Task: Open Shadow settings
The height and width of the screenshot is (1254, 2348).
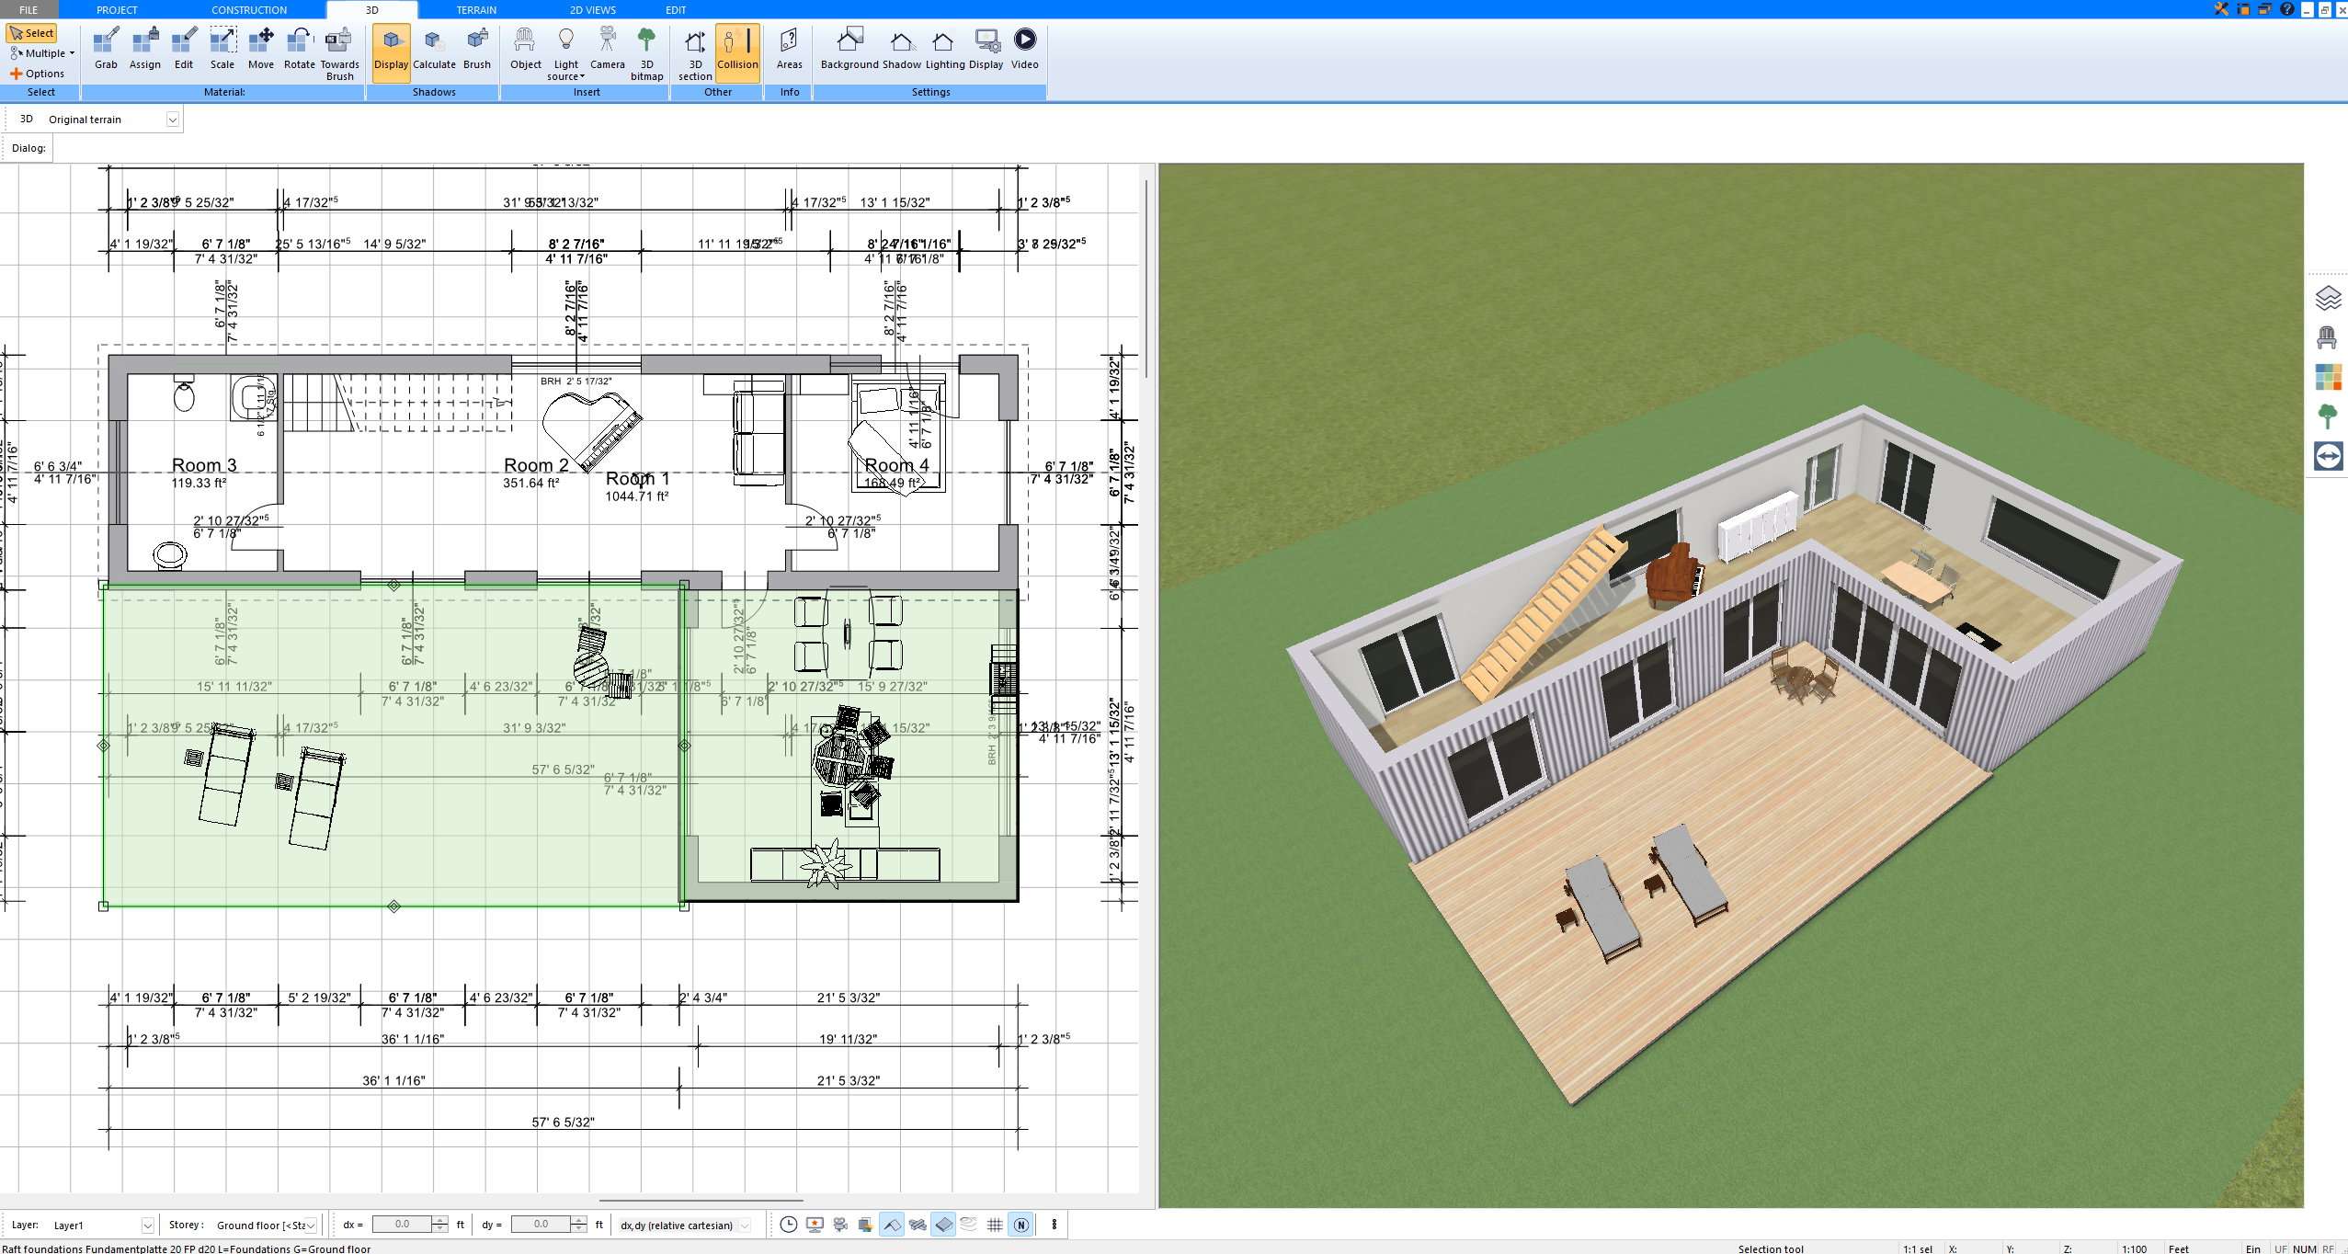Action: coord(901,49)
